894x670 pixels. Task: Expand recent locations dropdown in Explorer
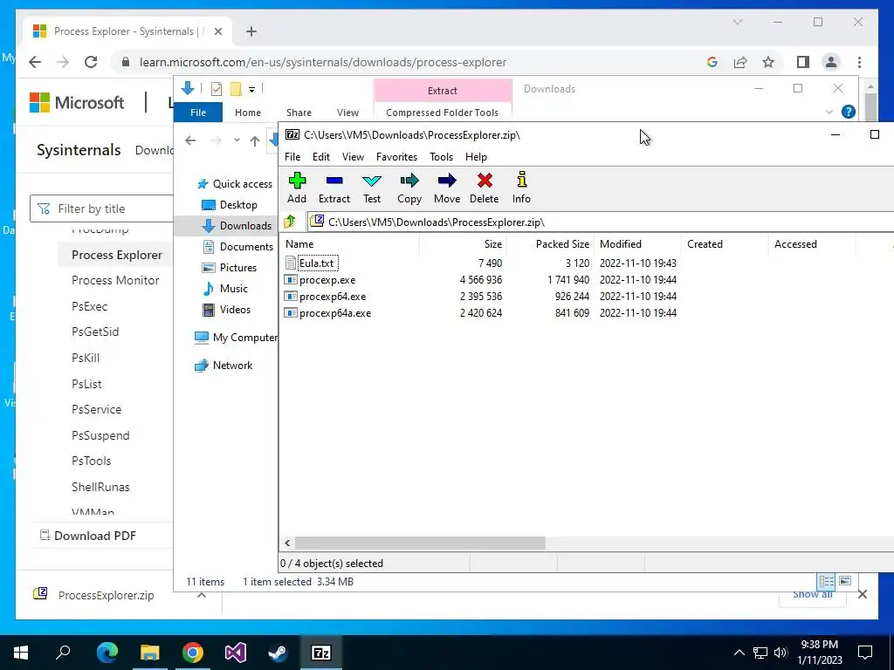pos(237,140)
